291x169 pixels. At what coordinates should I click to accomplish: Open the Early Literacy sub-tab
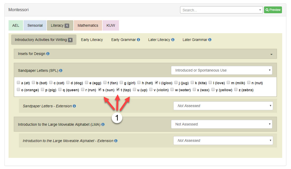tap(92, 40)
